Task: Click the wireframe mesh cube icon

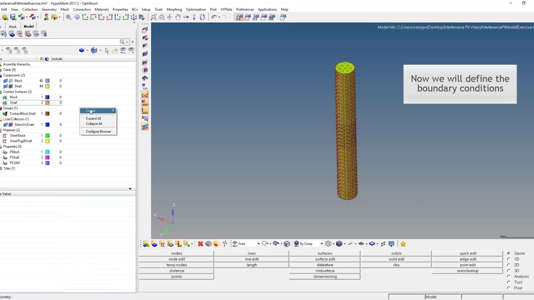Action: click(x=328, y=244)
